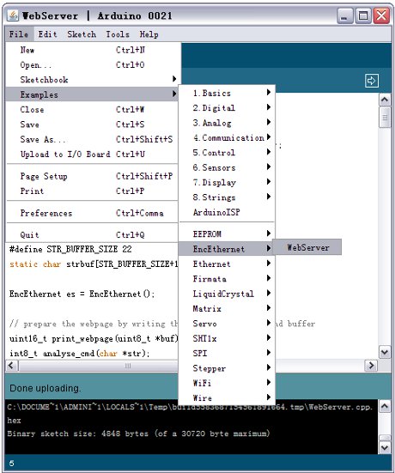Open Page Setup from File menu
Screen dimensions: 395x473
pos(92,176)
